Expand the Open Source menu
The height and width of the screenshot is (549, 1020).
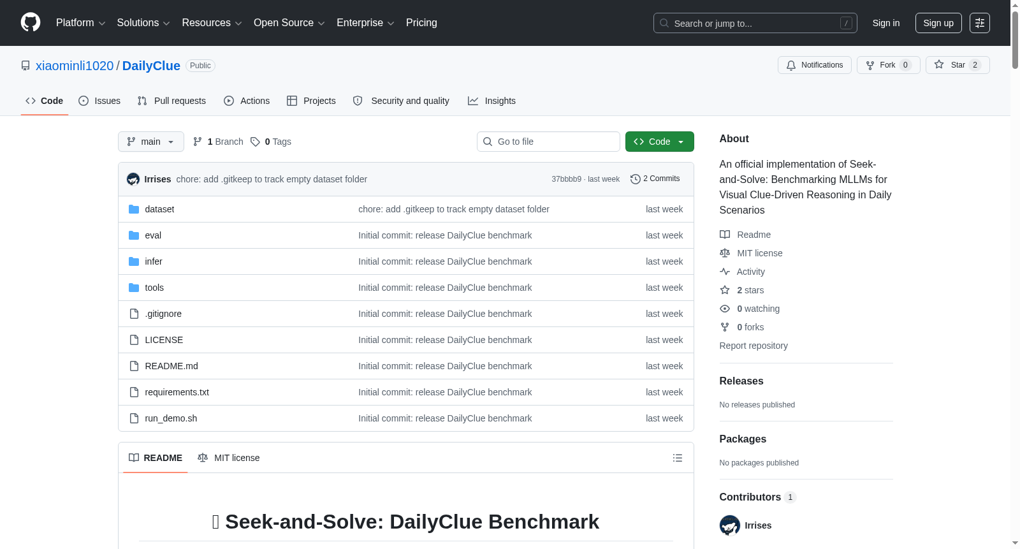coord(289,23)
